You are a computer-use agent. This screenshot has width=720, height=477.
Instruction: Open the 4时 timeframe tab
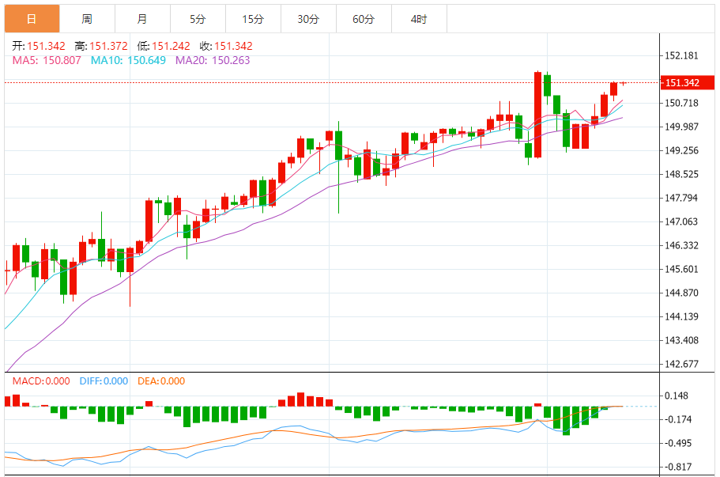click(419, 19)
